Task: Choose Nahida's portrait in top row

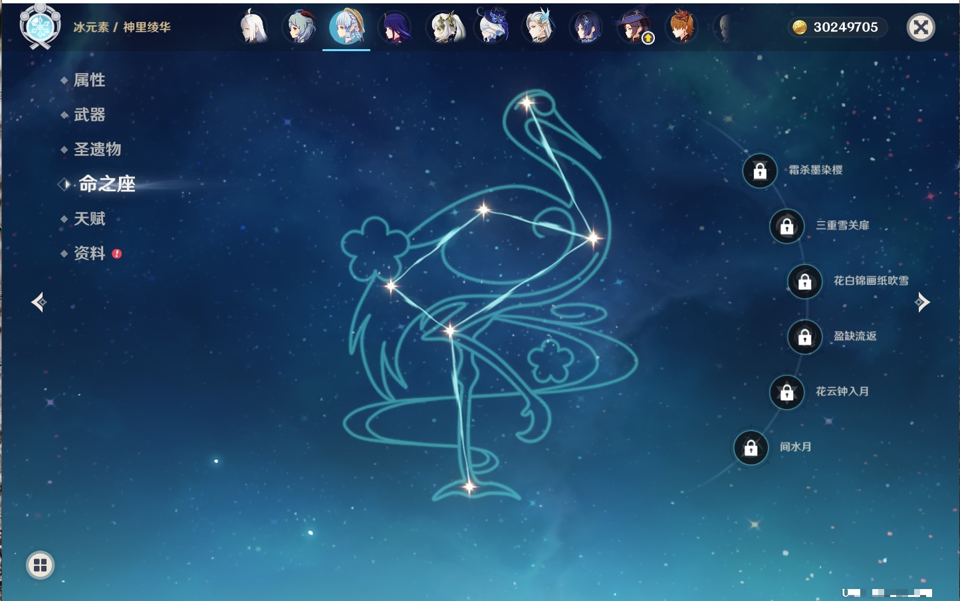Action: [x=445, y=28]
